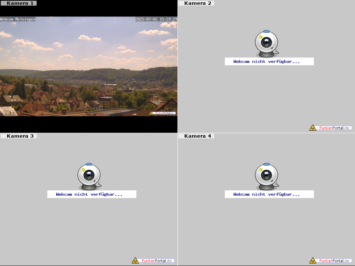Viewport: 355px width, 266px height.
Task: Open the FunkerPortal.de logo in Kamera 2
Action: [x=331, y=128]
